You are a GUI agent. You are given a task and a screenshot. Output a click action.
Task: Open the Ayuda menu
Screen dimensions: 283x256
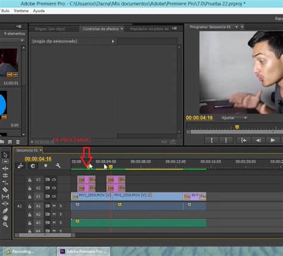pos(39,11)
